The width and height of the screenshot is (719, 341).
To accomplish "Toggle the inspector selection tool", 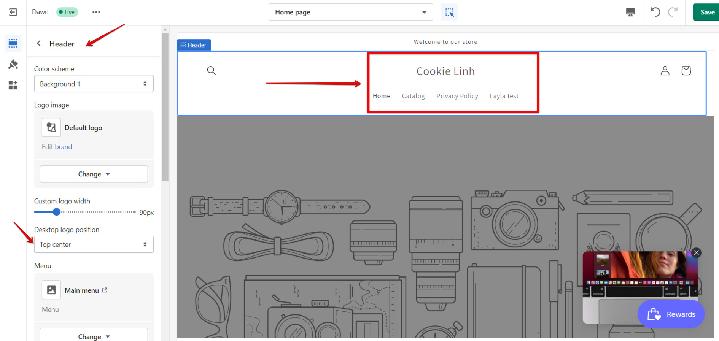I will coord(449,12).
